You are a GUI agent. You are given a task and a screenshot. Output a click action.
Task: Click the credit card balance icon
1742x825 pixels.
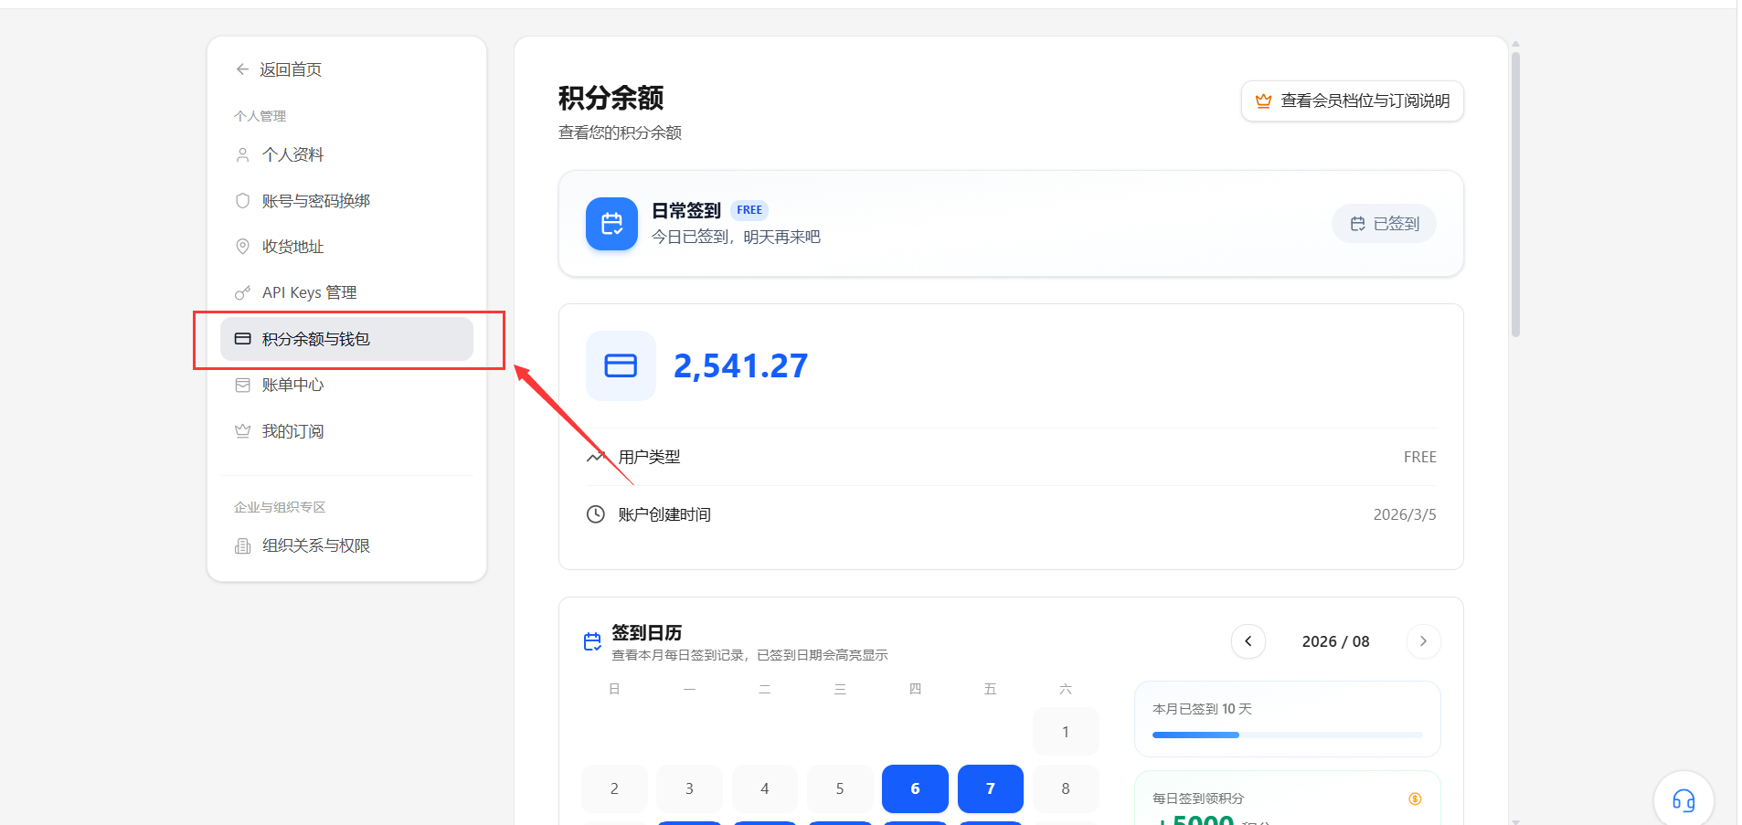[x=621, y=365]
